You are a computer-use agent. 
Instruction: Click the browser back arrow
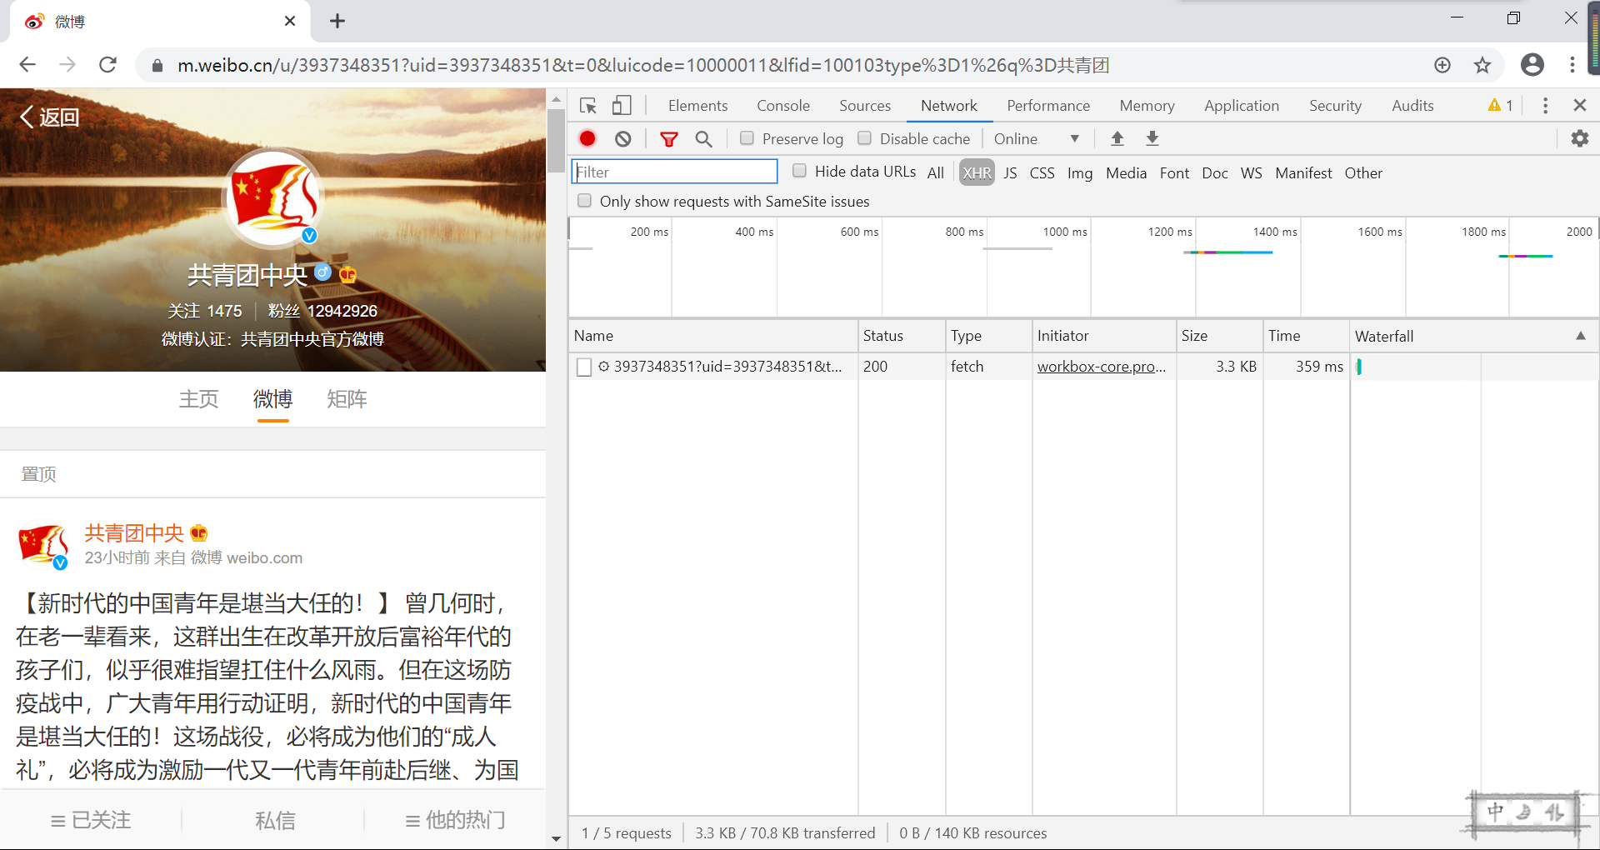(27, 65)
